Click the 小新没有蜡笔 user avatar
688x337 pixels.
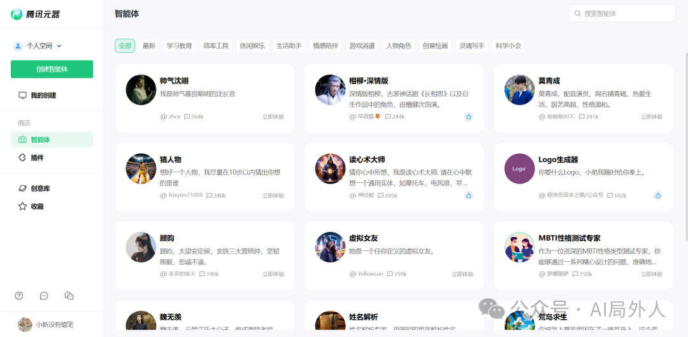click(x=25, y=325)
